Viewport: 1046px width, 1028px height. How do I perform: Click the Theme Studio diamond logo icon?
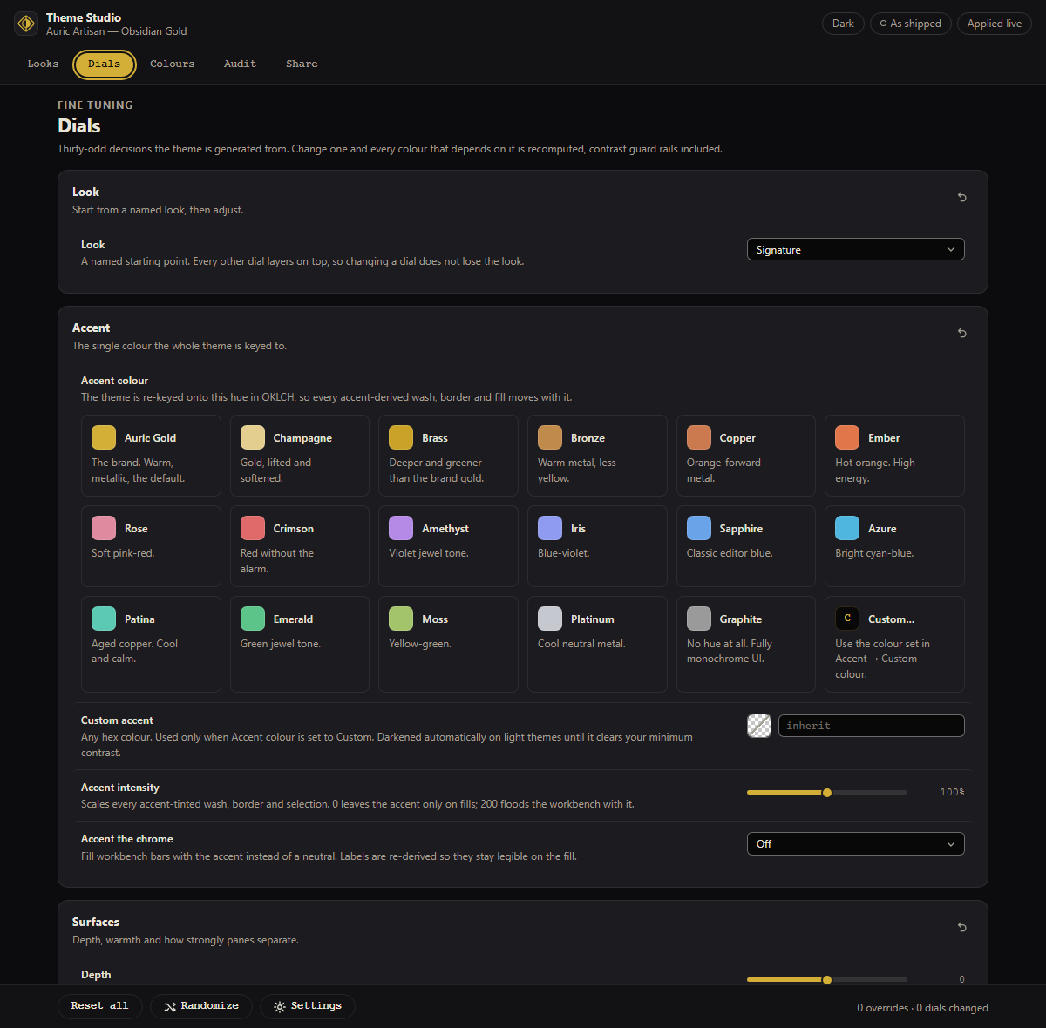(x=26, y=24)
